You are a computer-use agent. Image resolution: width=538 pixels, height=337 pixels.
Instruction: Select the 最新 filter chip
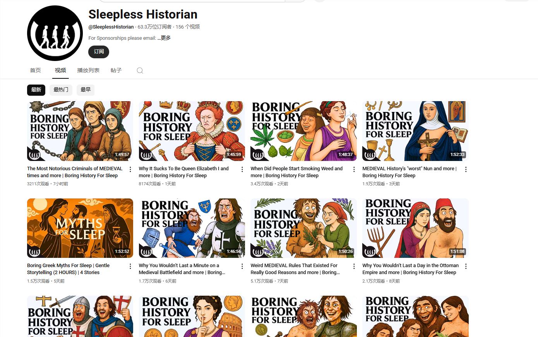click(36, 90)
